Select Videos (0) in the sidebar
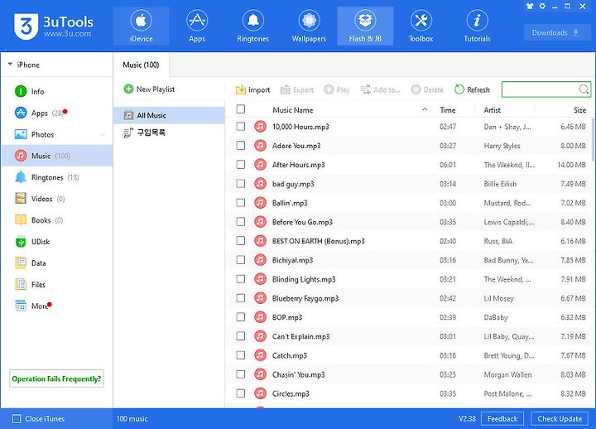 [57, 199]
